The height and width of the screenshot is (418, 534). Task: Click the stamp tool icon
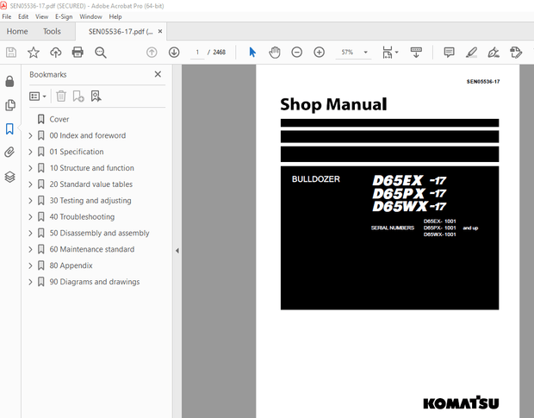click(x=516, y=52)
